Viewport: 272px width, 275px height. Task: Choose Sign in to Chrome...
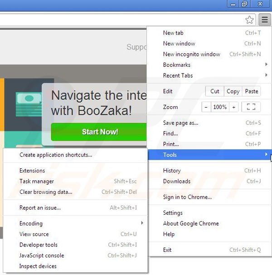click(x=209, y=197)
